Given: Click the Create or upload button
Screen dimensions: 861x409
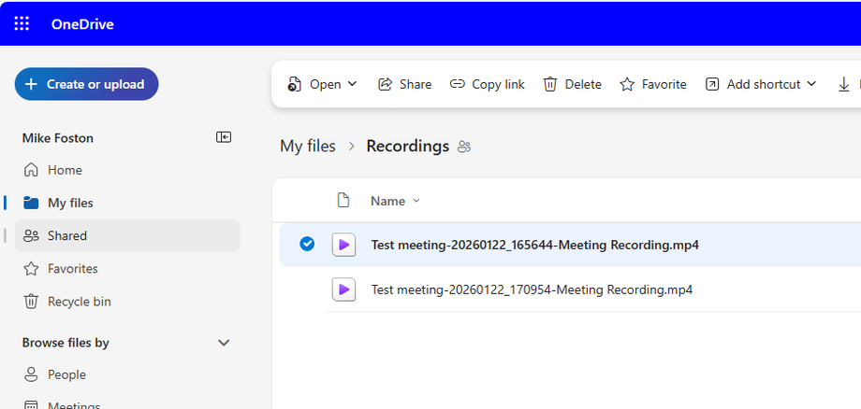Looking at the screenshot, I should click(x=86, y=84).
